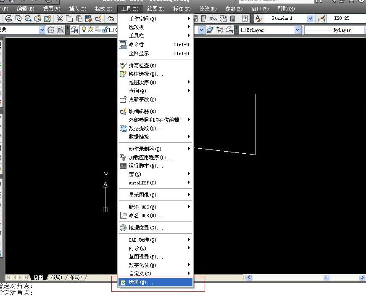Open Workspace Settings gear icon
This screenshot has height=299, width=366.
tap(51, 30)
